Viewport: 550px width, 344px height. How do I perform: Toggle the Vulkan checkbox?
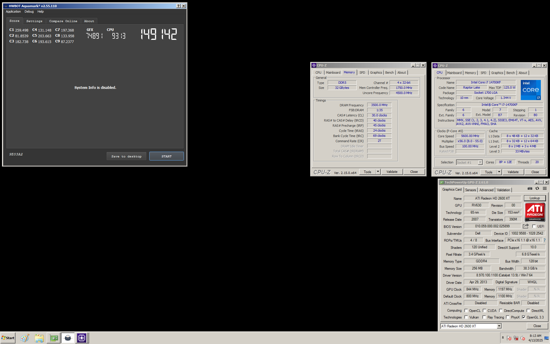tap(466, 317)
